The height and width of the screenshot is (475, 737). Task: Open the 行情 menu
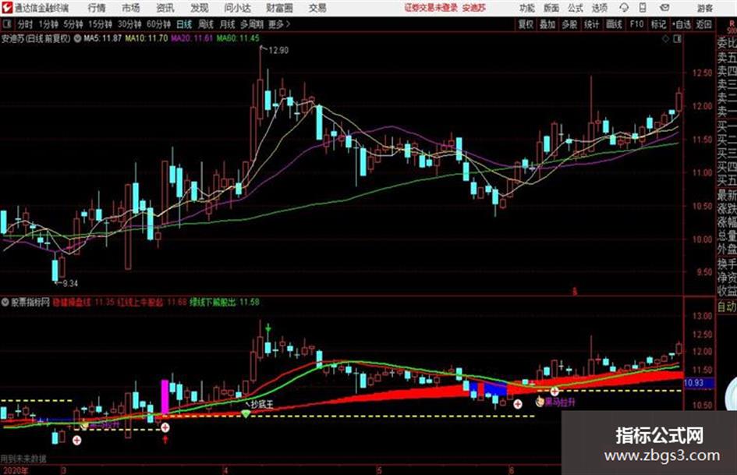tap(97, 8)
